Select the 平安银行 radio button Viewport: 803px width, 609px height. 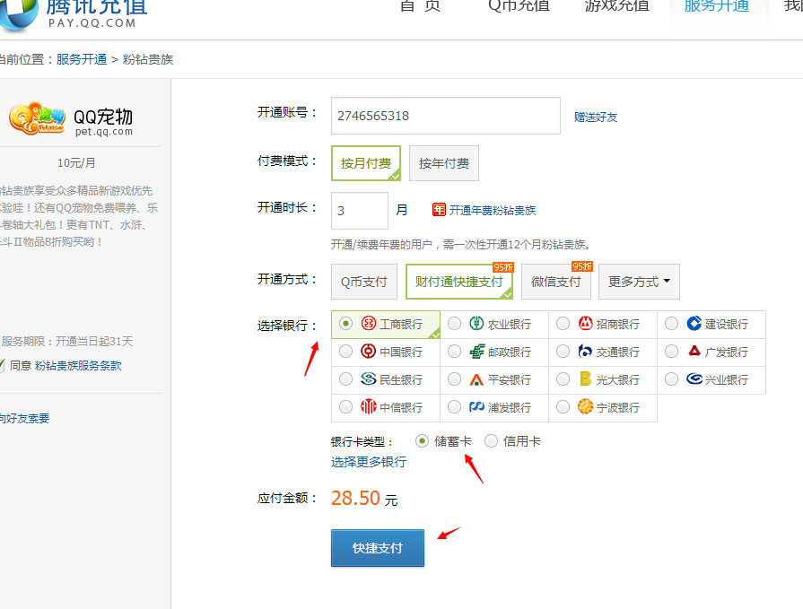[454, 378]
